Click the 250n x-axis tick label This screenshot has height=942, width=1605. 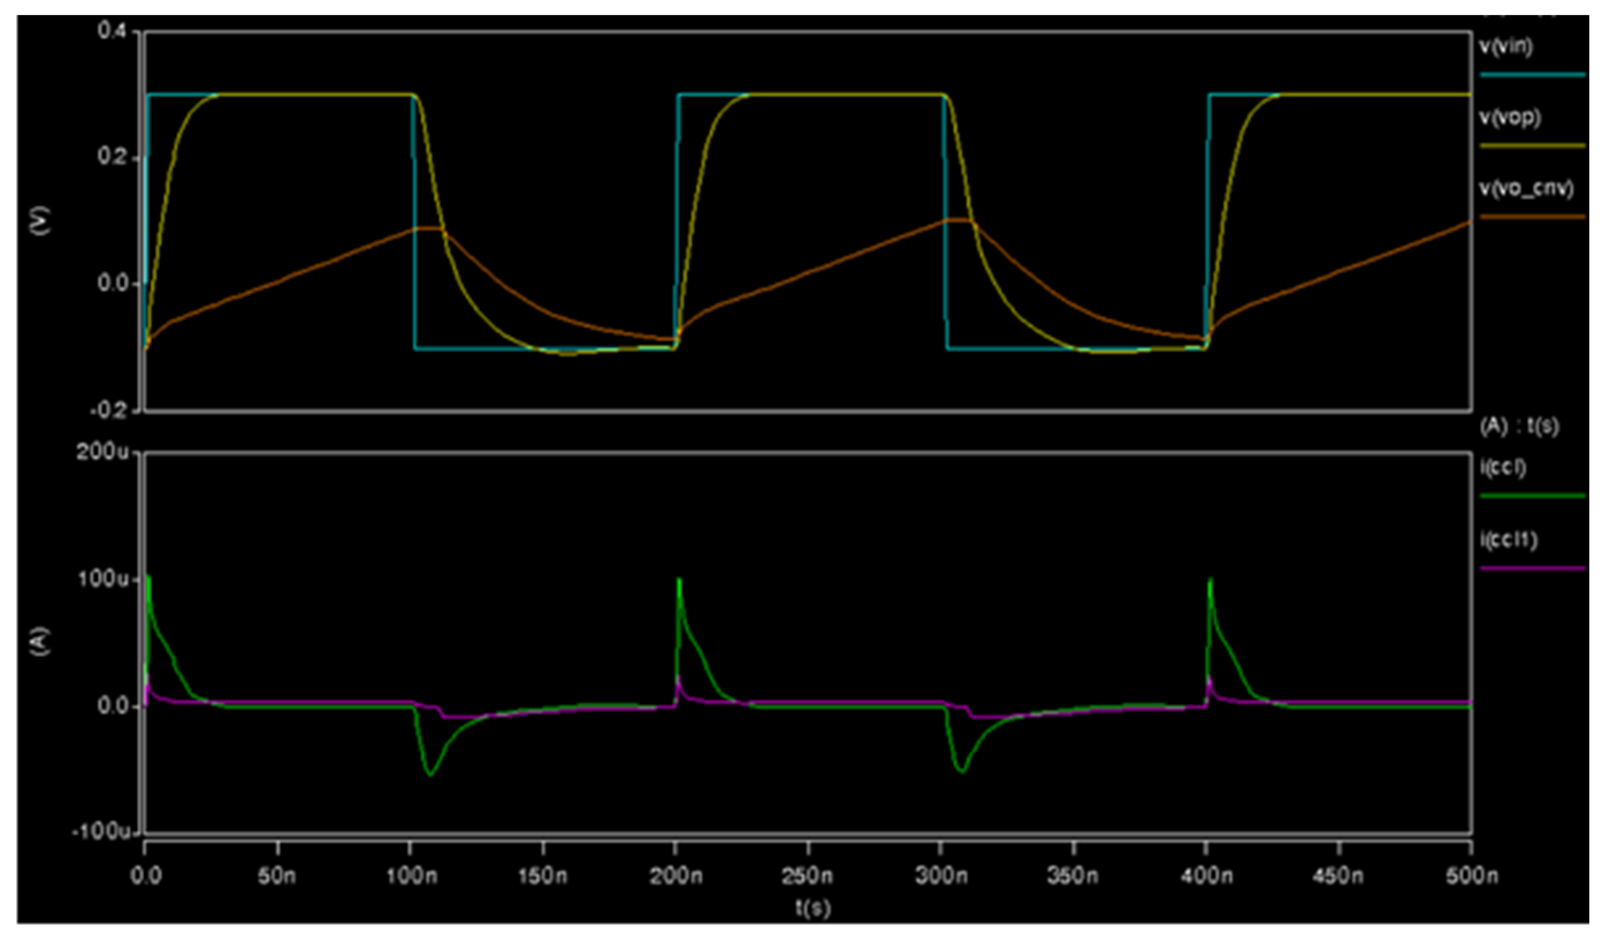pos(808,876)
